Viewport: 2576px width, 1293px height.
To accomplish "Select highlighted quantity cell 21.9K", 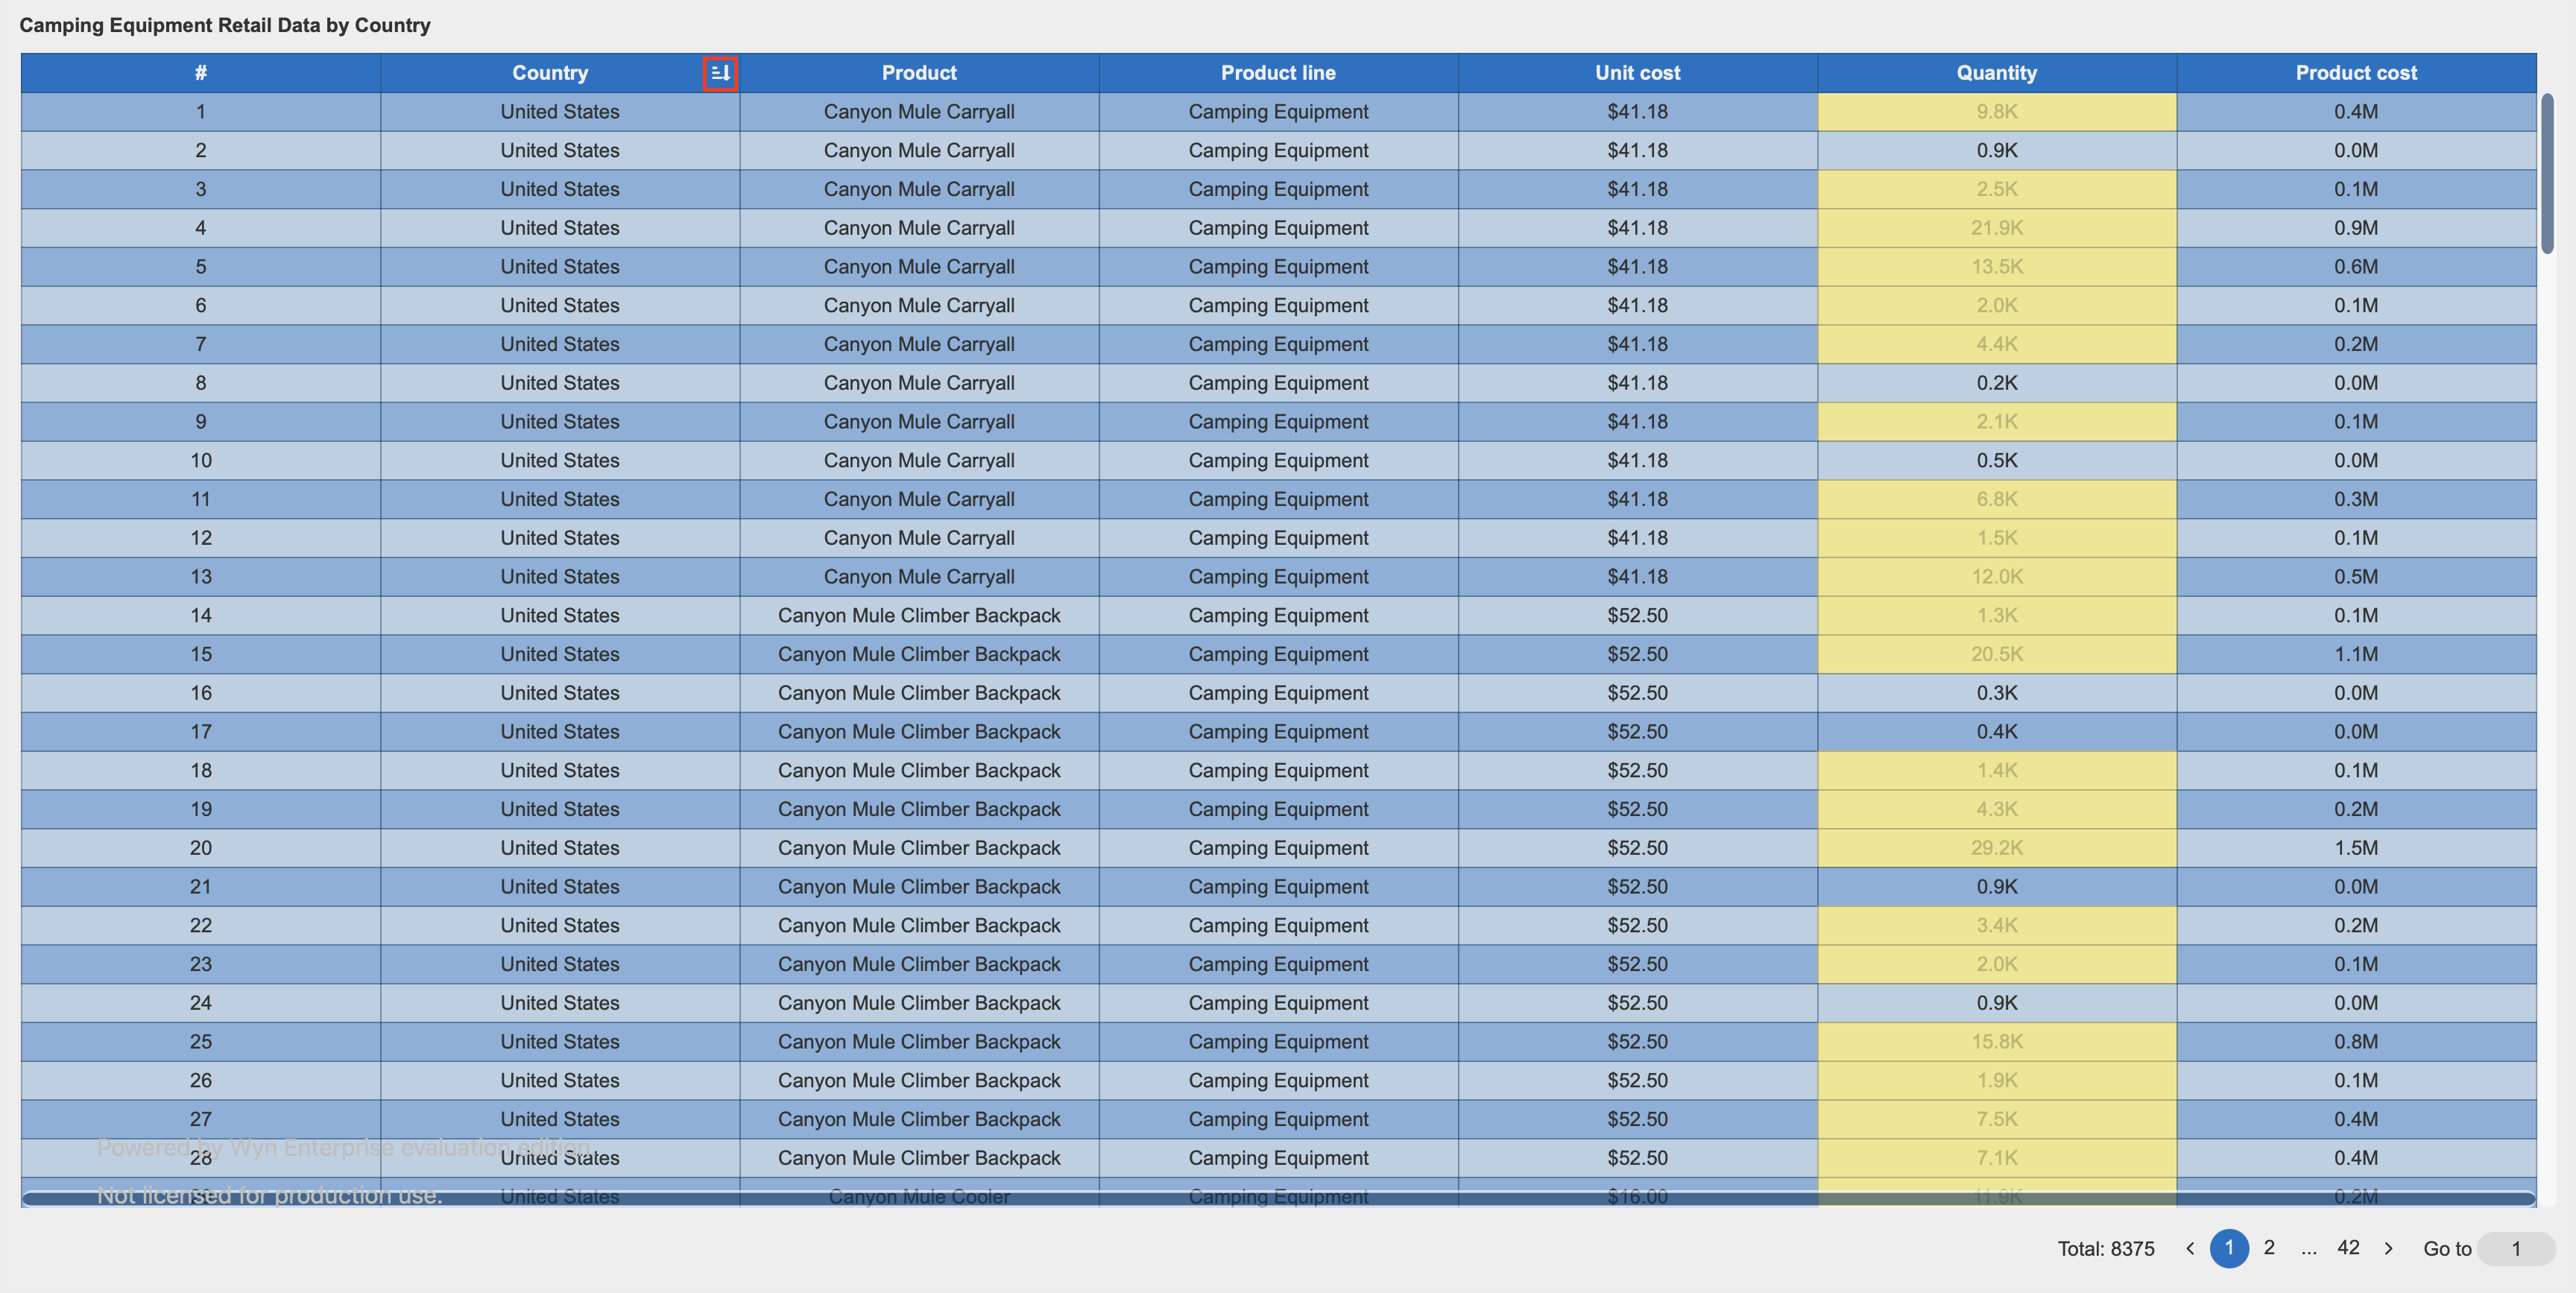I will (x=1996, y=228).
